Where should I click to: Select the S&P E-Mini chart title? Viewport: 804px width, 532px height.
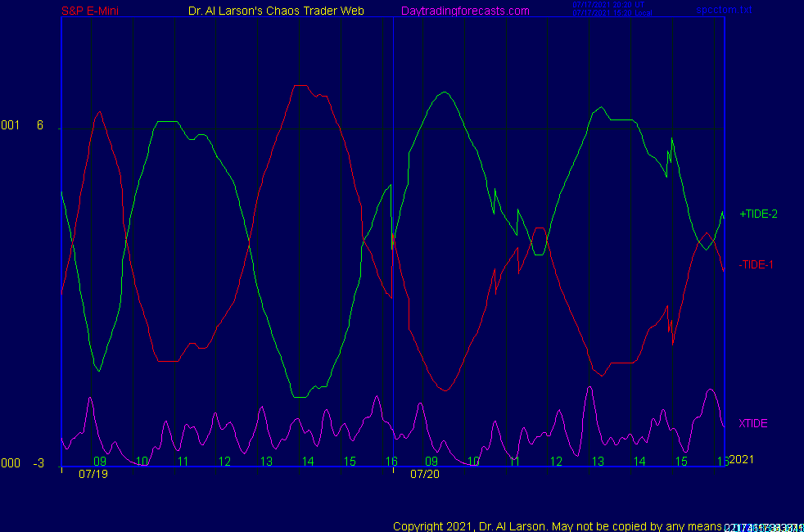click(93, 11)
